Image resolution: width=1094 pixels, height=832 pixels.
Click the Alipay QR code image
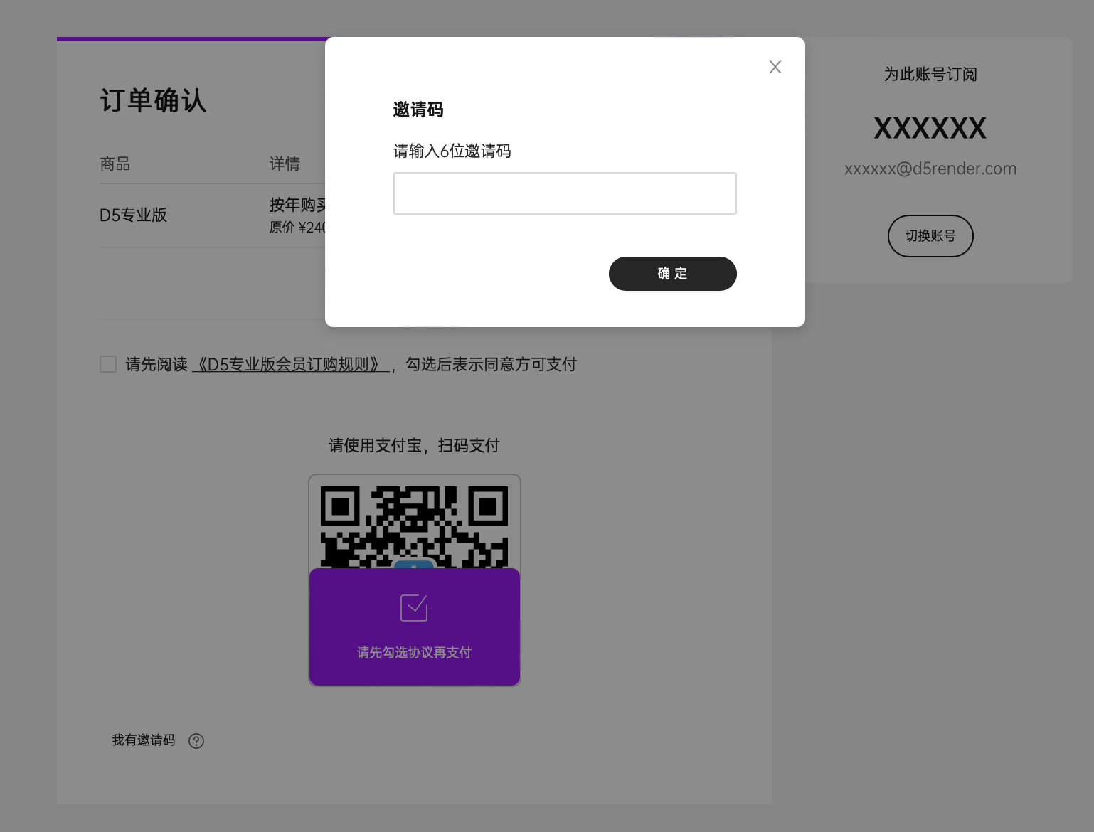tap(414, 526)
